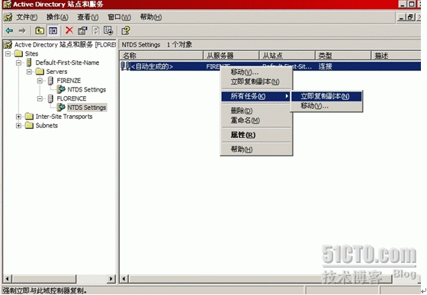
Task: Sort by the 名称 column header
Action: pyautogui.click(x=162, y=56)
